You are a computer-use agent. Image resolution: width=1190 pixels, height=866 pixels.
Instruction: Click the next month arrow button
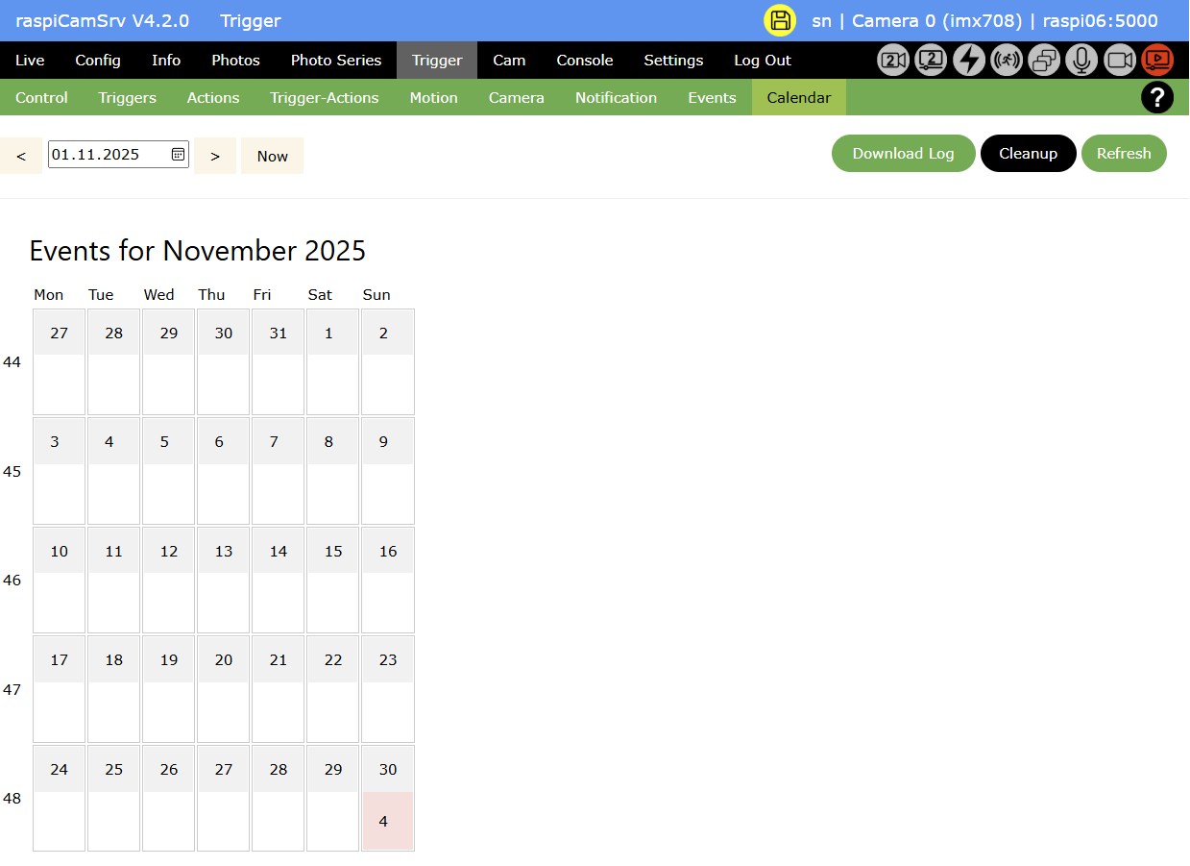[x=214, y=155]
